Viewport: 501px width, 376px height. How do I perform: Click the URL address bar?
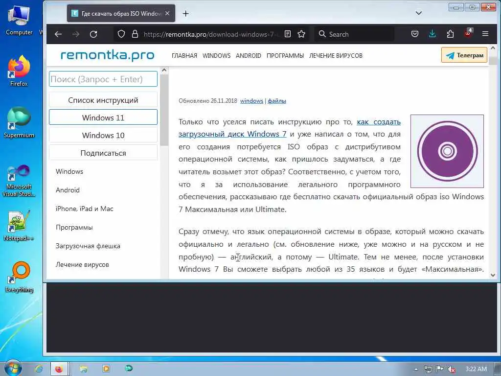[x=211, y=34]
